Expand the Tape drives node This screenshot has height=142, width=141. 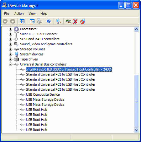click(10, 59)
